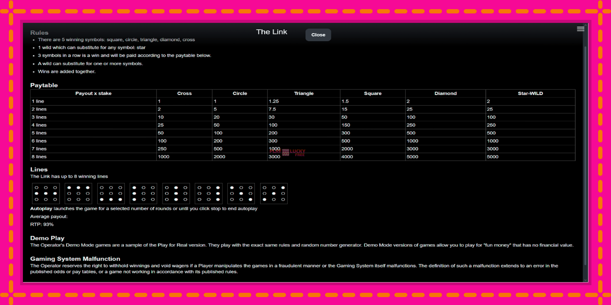
Task: Click the '1 line' row label
Action: (x=38, y=101)
